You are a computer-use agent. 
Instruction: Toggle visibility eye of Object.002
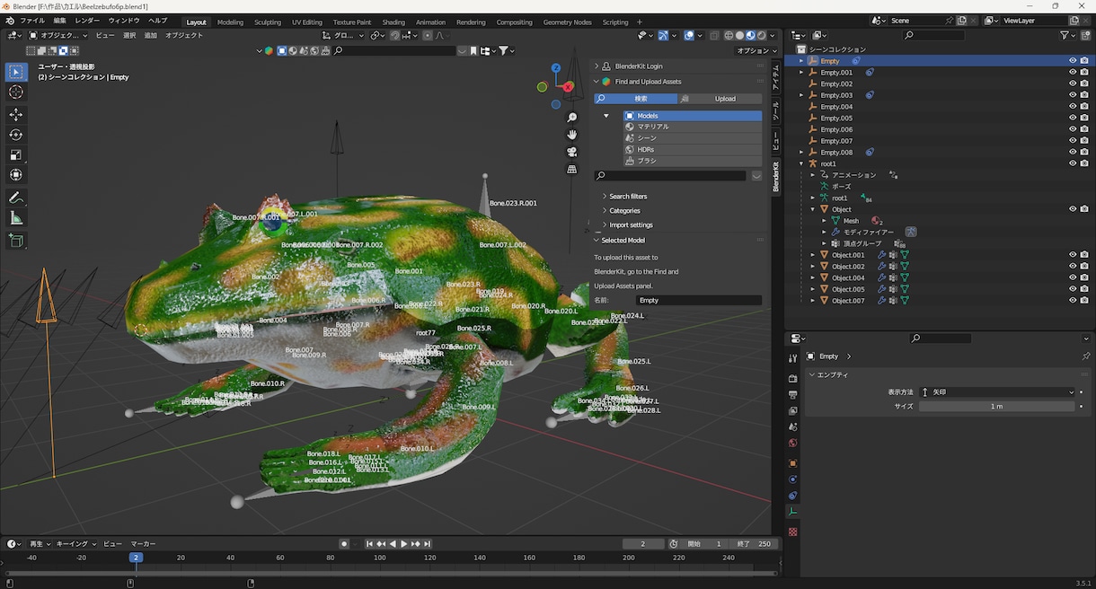[1073, 267]
